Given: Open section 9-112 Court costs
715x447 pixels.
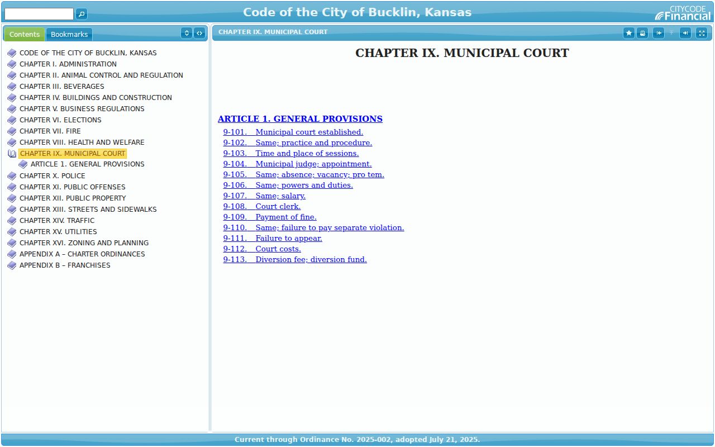Looking at the screenshot, I should pos(262,249).
